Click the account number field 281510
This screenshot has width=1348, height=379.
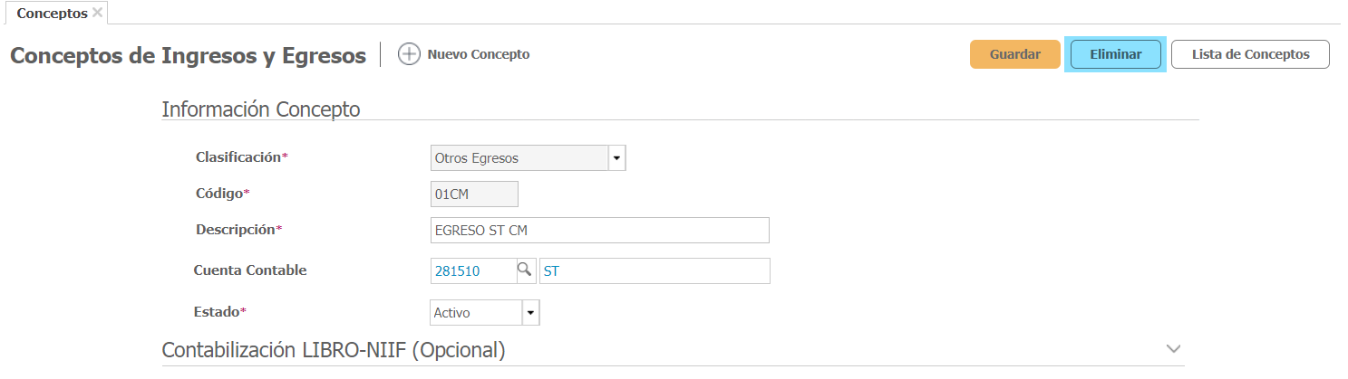click(x=472, y=270)
